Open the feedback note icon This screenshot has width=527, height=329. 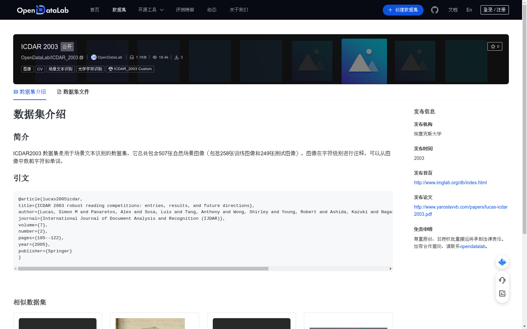click(502, 293)
